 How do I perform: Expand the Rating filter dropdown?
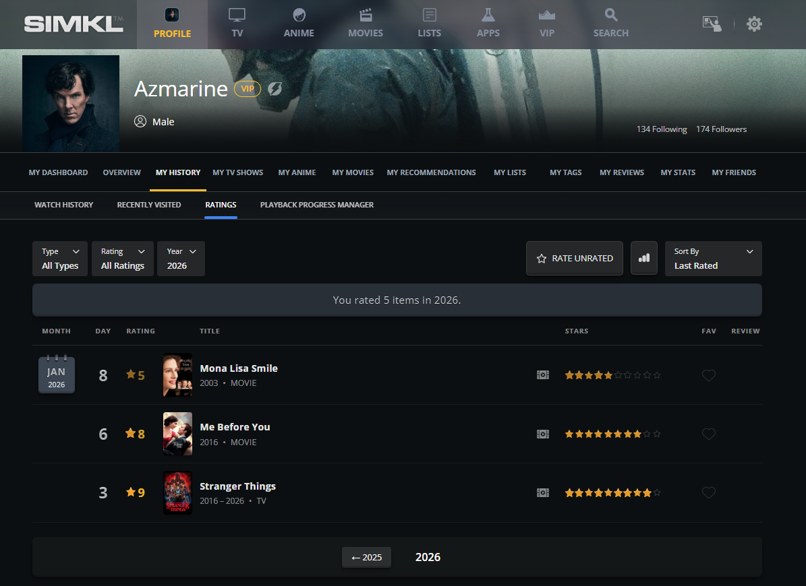tap(123, 259)
